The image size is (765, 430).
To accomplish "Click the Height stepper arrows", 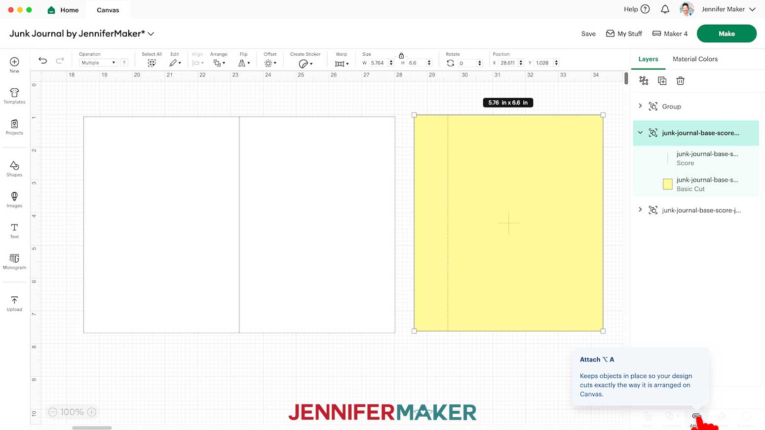I will [x=429, y=63].
